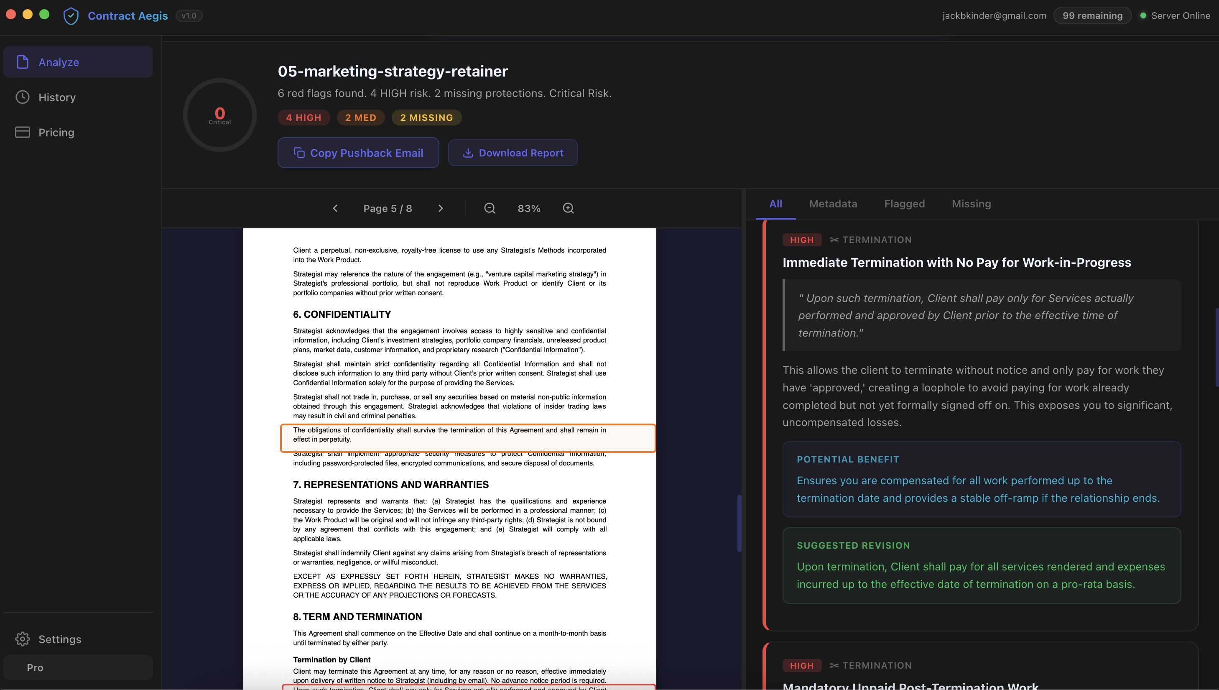Go to the next page with right chevron
Screen dimensions: 1219x690
tap(441, 208)
